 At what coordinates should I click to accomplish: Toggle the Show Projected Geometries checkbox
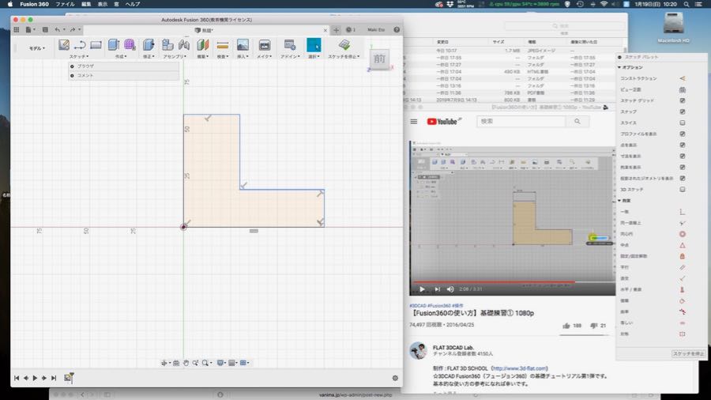[682, 178]
